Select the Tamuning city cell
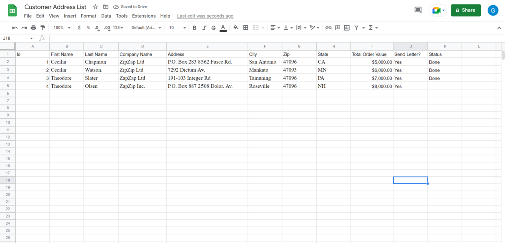Viewport: 505px width, 243px height. click(265, 78)
